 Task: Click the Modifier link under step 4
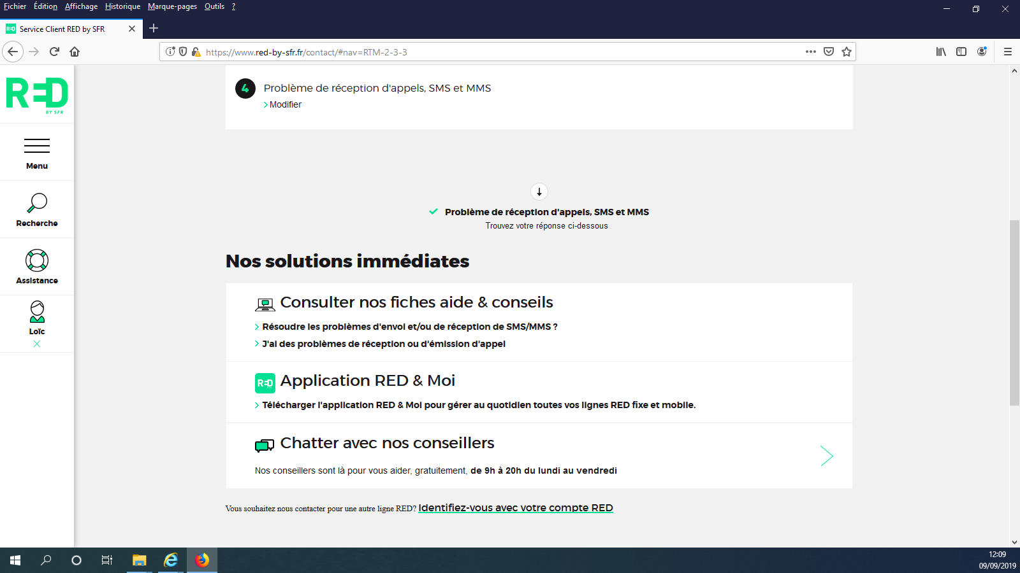pos(285,104)
